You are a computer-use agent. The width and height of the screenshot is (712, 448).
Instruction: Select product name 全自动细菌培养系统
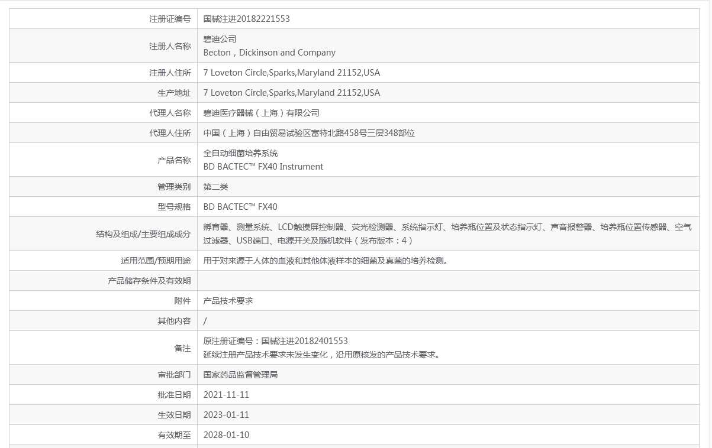[x=240, y=153]
